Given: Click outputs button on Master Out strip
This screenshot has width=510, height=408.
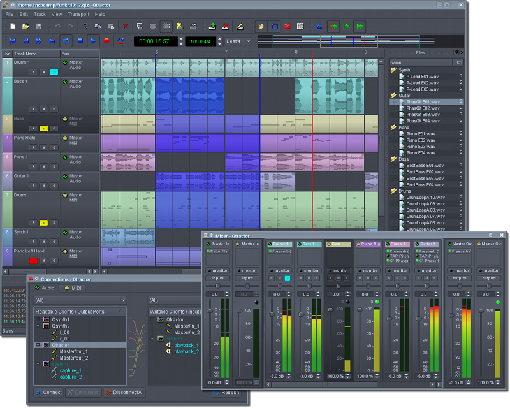Looking at the screenshot, I should pyautogui.click(x=459, y=278).
